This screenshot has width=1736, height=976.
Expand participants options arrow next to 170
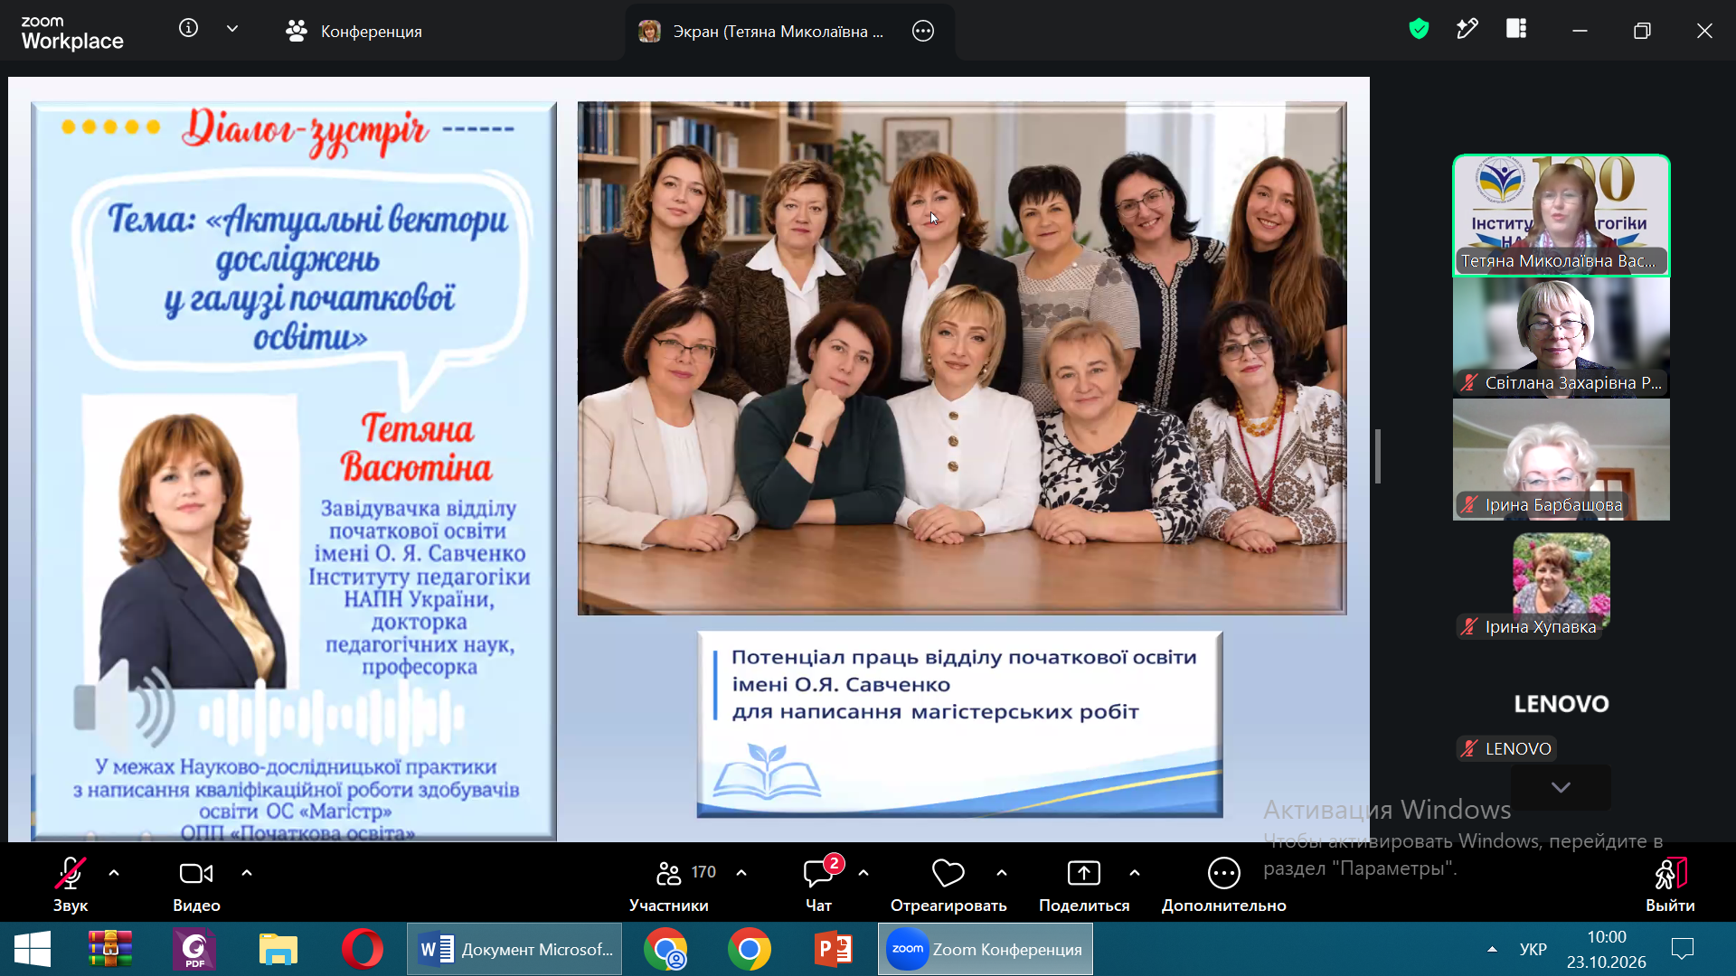pos(741,873)
